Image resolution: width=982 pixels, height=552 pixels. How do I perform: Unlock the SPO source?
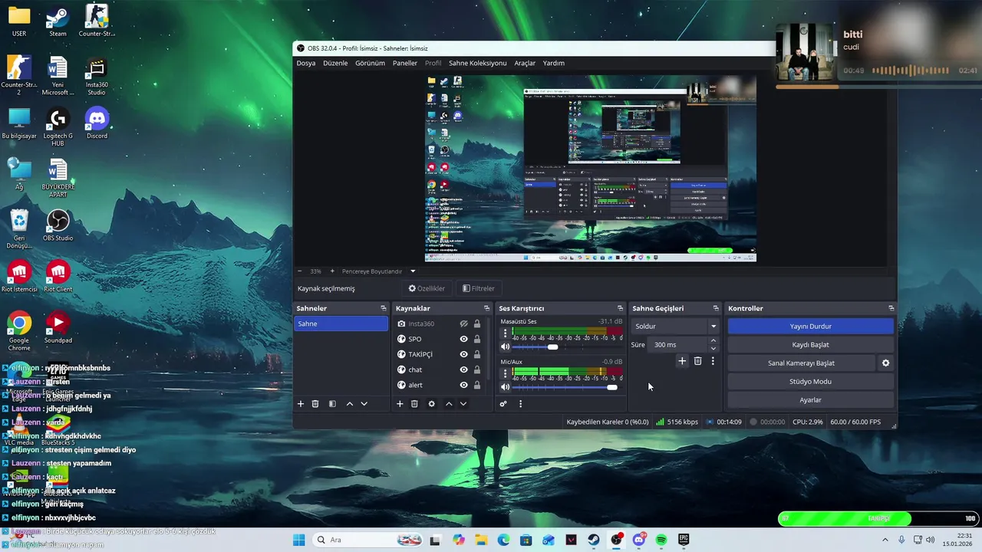[477, 339]
